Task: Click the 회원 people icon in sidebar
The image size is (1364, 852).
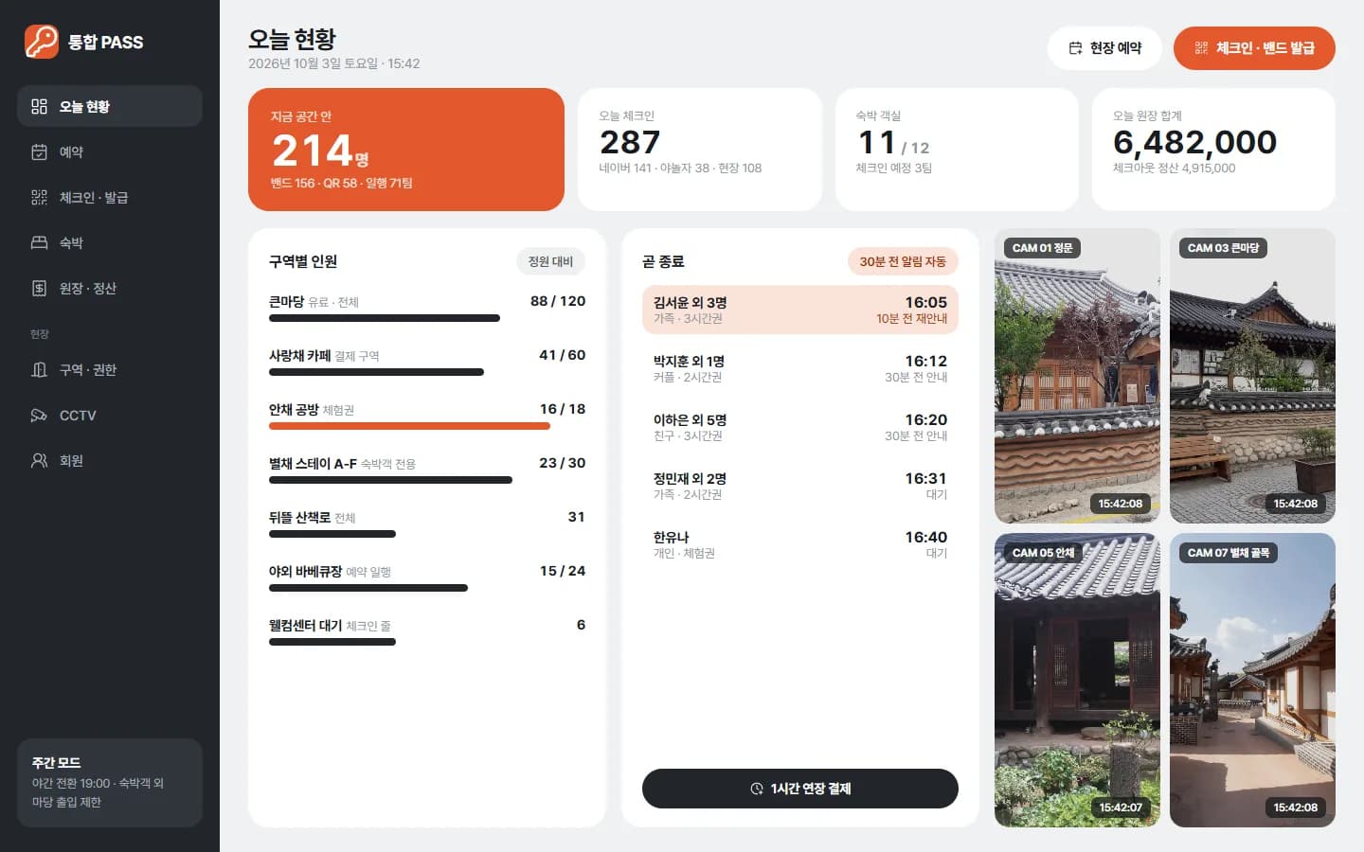Action: [39, 460]
